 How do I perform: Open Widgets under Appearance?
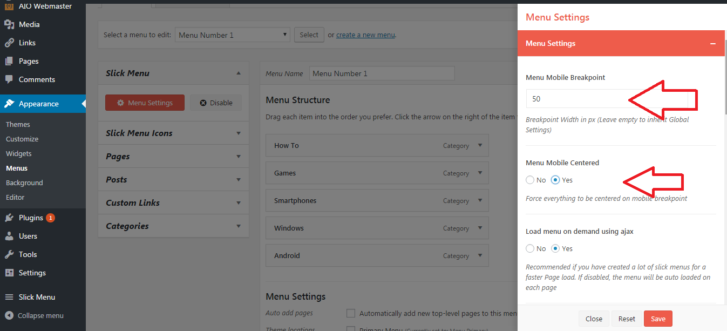coord(19,153)
